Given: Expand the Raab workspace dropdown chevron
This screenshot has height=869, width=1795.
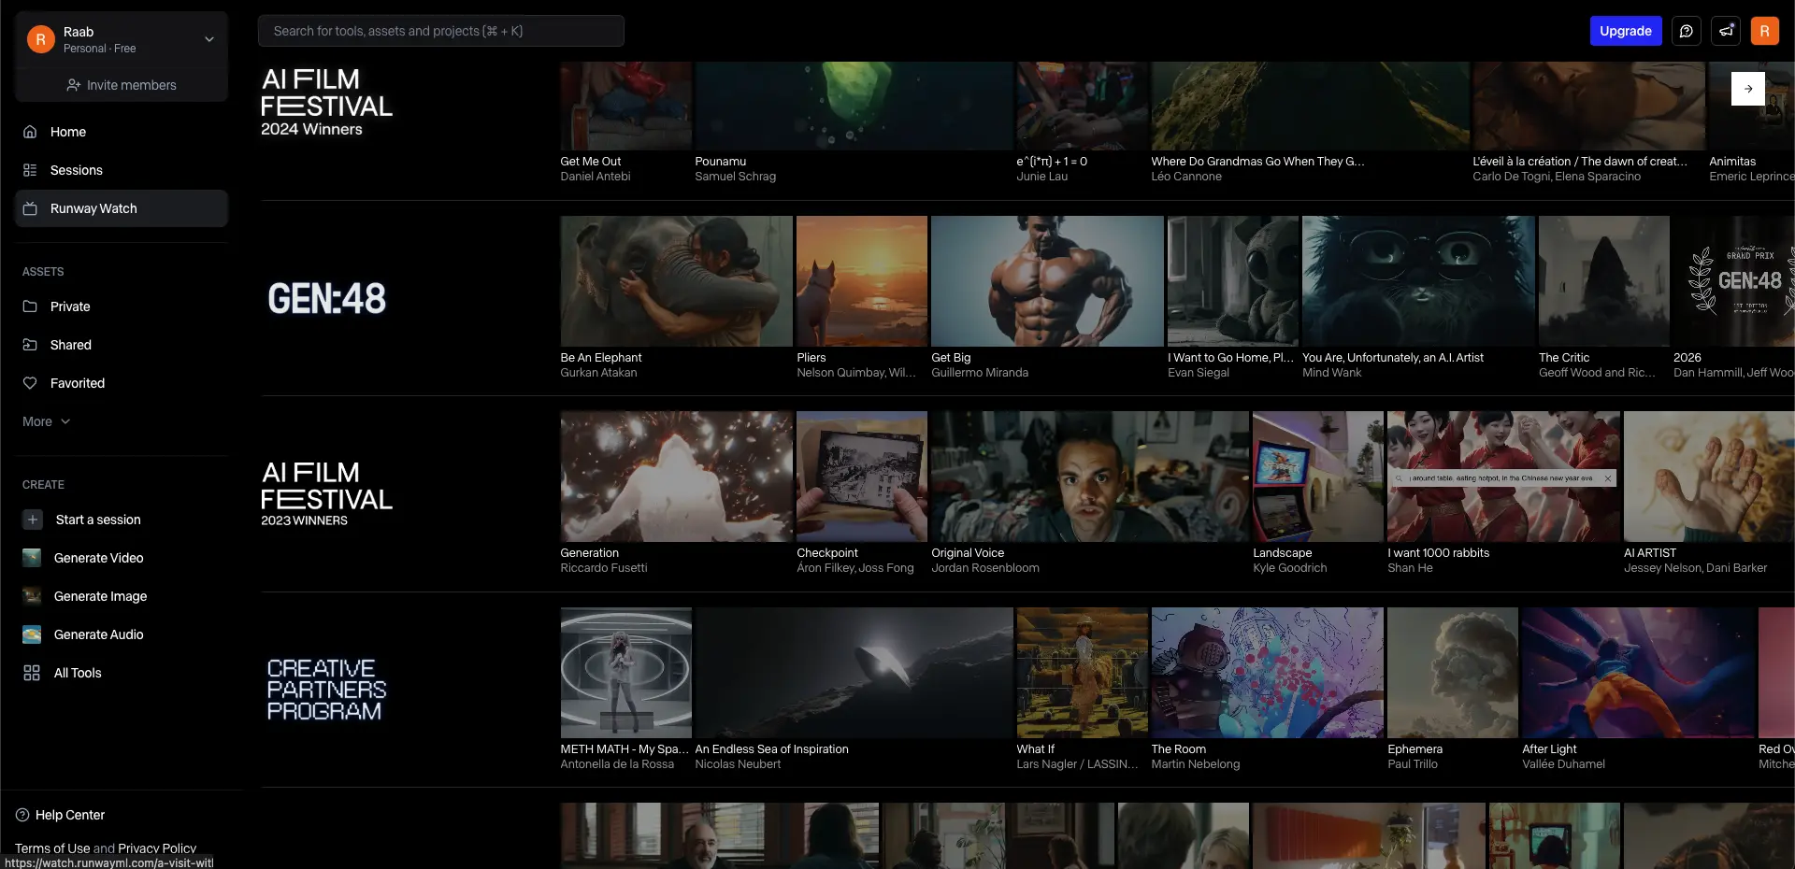Looking at the screenshot, I should point(209,39).
